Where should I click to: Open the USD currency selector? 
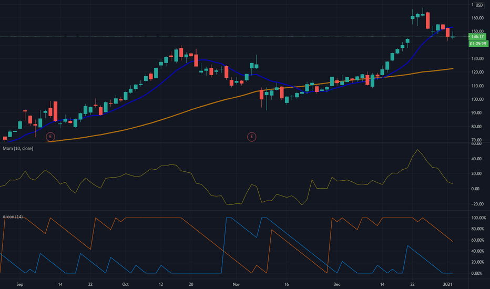click(x=479, y=5)
